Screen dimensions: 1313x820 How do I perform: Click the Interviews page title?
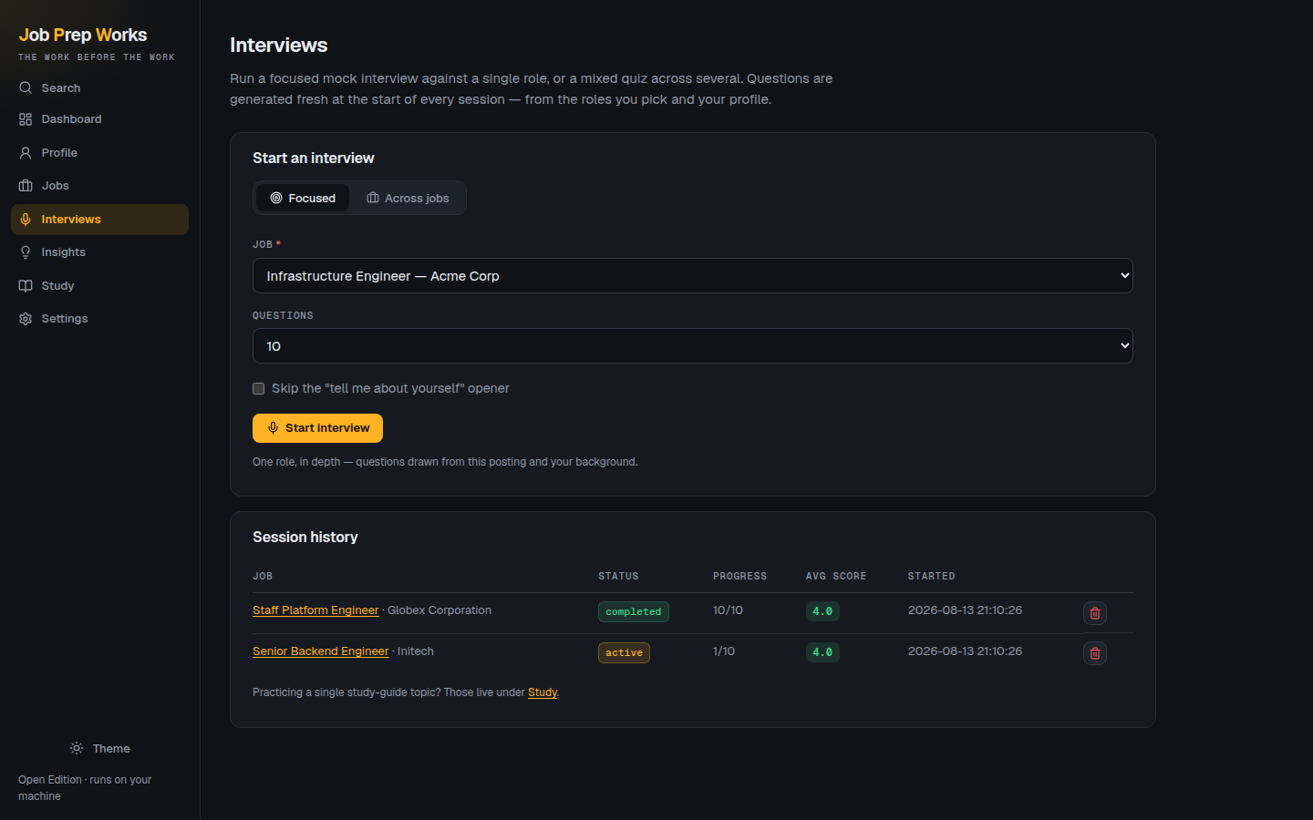[x=279, y=46]
